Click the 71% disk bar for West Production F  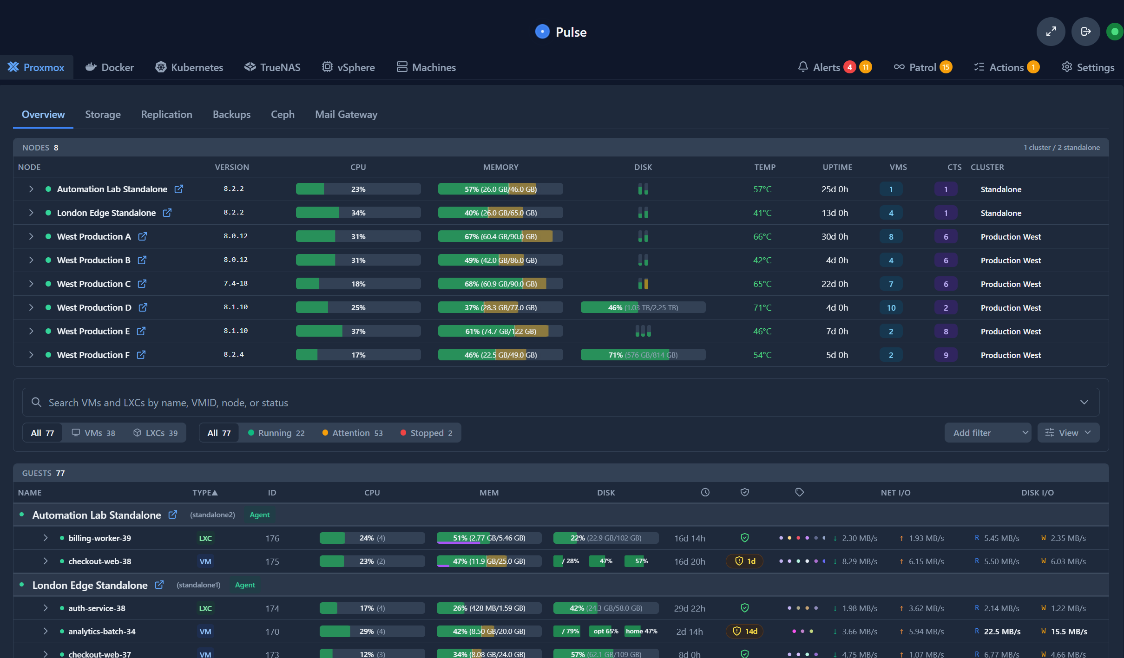click(x=643, y=355)
